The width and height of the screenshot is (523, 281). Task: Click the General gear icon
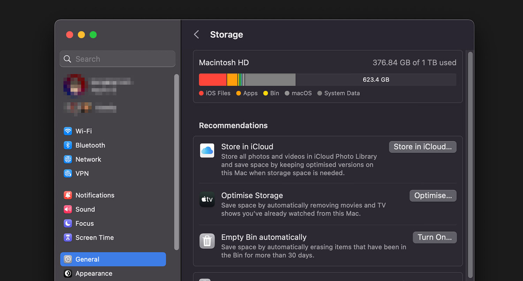pyautogui.click(x=68, y=259)
